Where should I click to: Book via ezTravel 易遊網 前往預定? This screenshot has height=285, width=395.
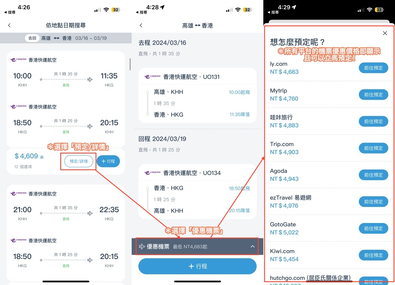(373, 202)
